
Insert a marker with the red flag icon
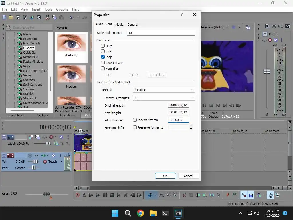227,195
